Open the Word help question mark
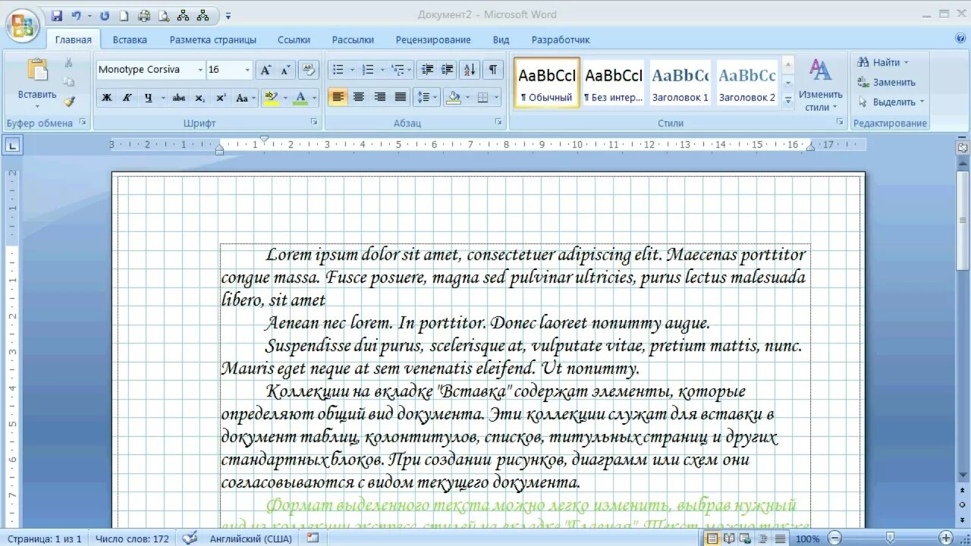The image size is (971, 546). pyautogui.click(x=960, y=38)
